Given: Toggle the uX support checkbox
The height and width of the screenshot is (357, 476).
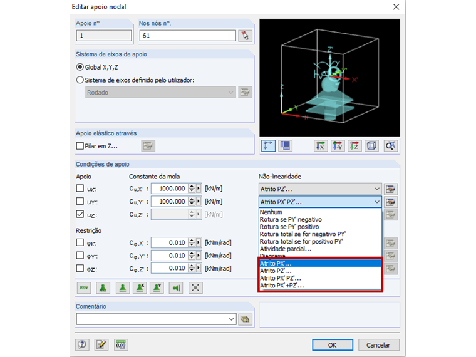Looking at the screenshot, I should coord(80,189).
